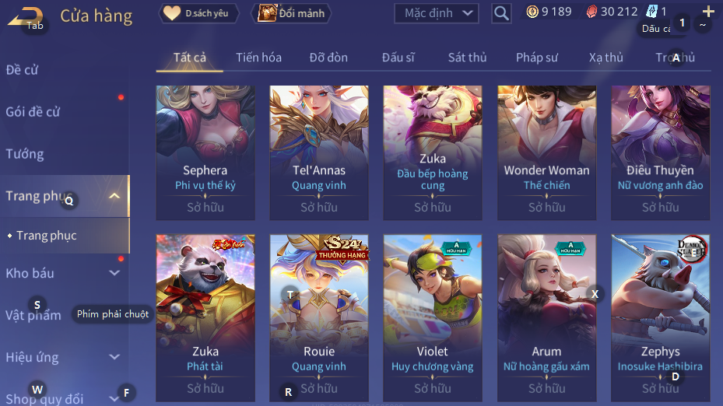Expand the Kho báu sidebar section
This screenshot has width=723, height=406.
click(114, 273)
